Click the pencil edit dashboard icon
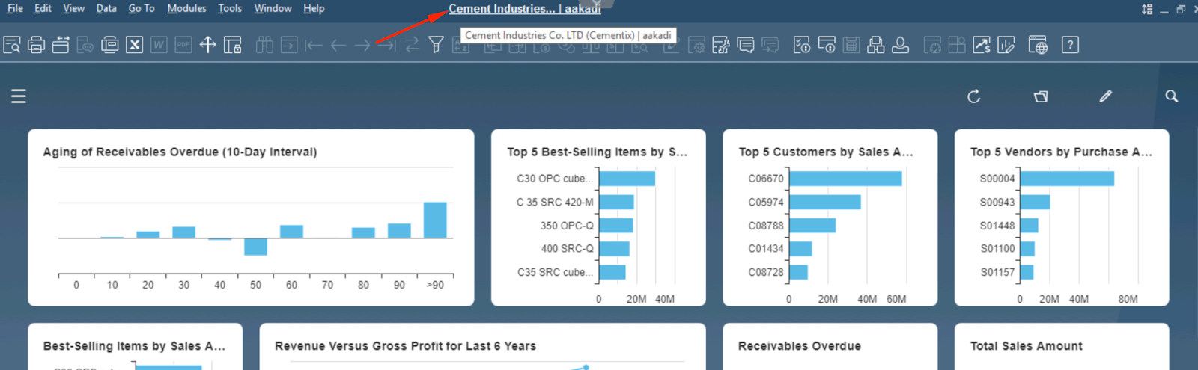Image resolution: width=1198 pixels, height=370 pixels. (x=1105, y=96)
